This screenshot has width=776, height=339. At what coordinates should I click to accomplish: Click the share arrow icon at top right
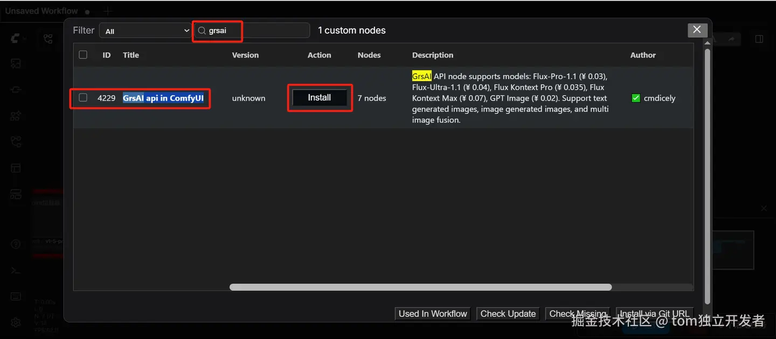click(731, 39)
